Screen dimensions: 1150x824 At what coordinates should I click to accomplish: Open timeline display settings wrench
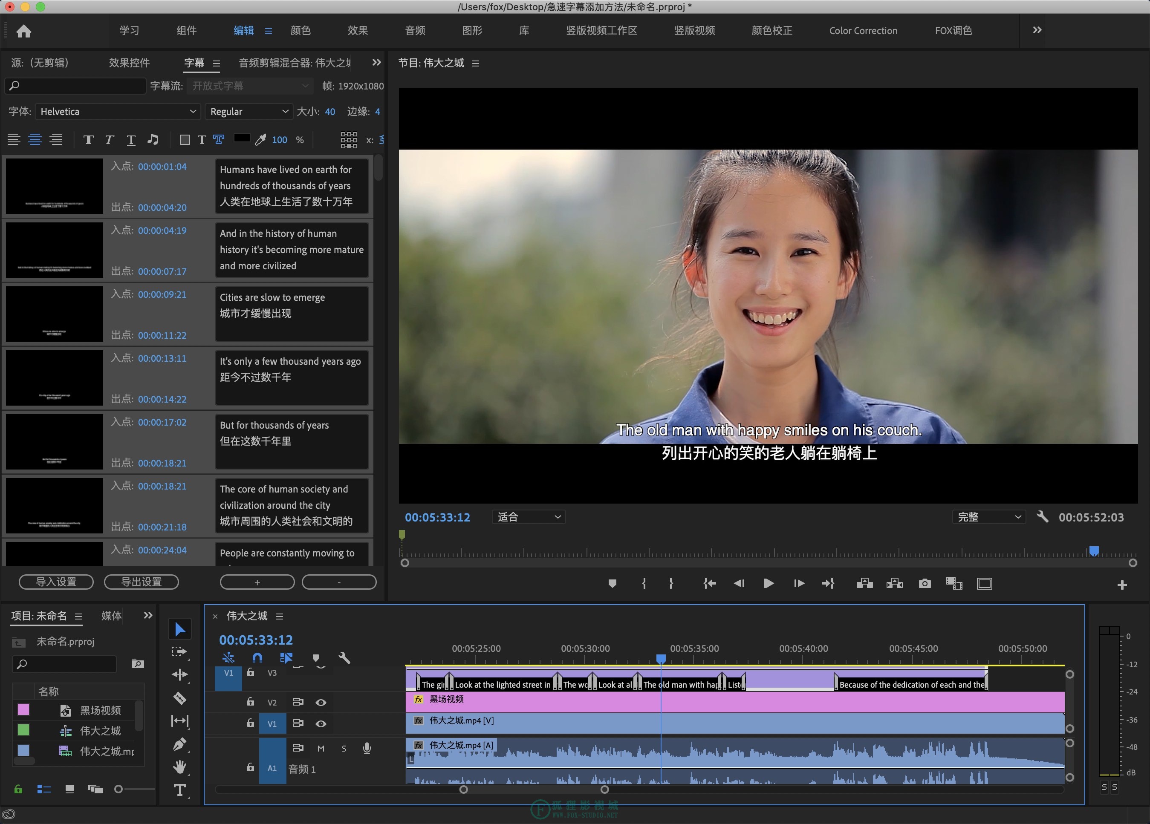[x=344, y=658]
